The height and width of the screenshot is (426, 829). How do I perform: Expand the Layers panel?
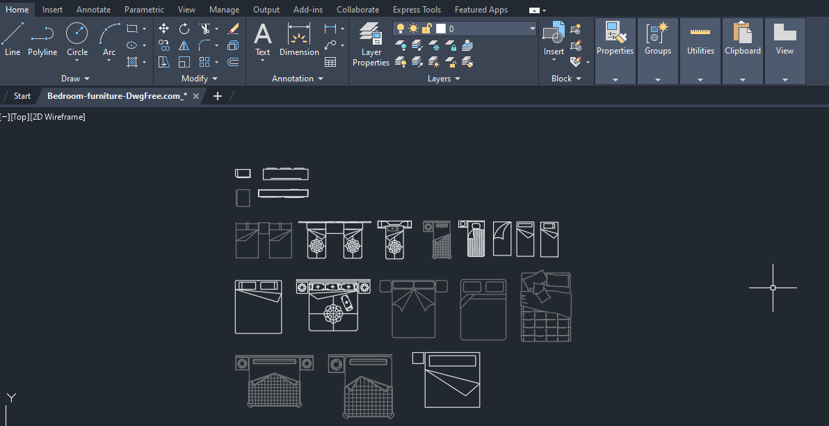coord(444,79)
